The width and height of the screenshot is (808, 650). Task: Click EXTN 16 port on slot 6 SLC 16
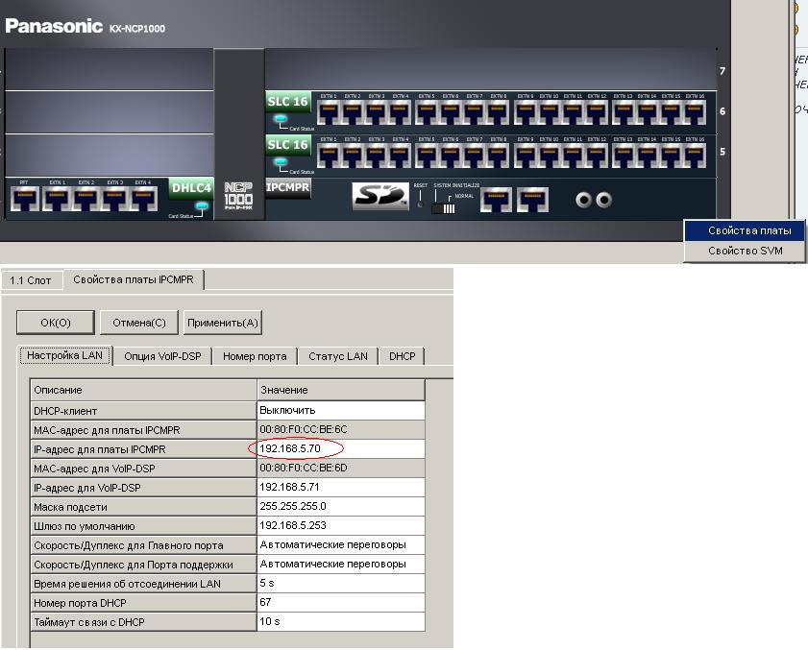695,112
